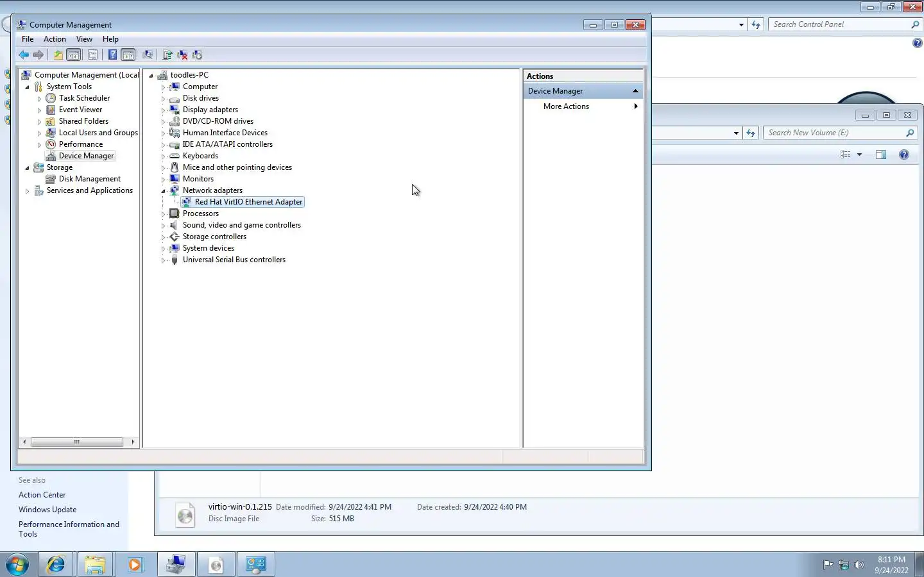The image size is (924, 577).
Task: Click the Back arrow in Computer Management toolbar
Action: tap(24, 55)
